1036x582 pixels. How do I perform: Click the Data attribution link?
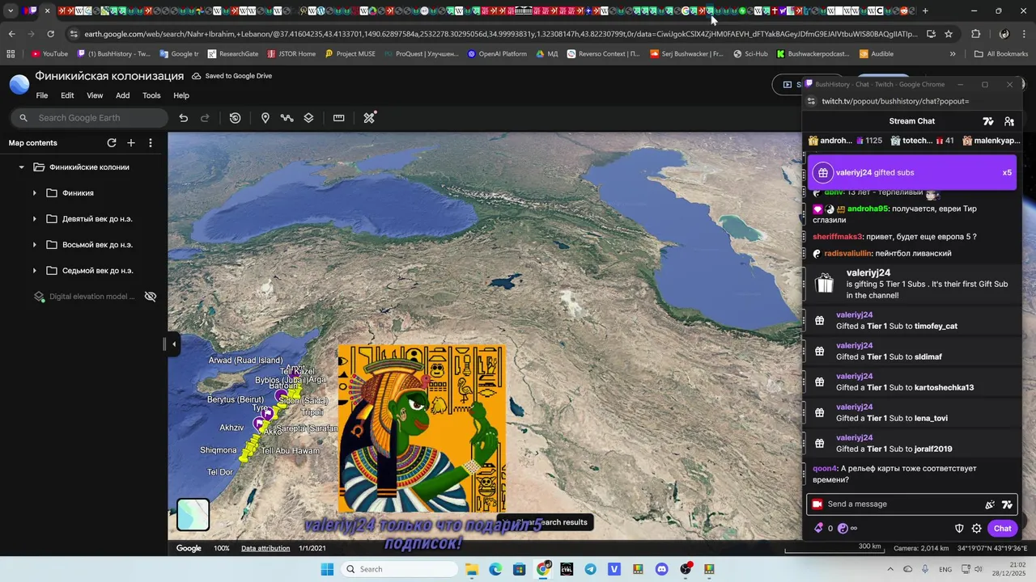(x=265, y=548)
